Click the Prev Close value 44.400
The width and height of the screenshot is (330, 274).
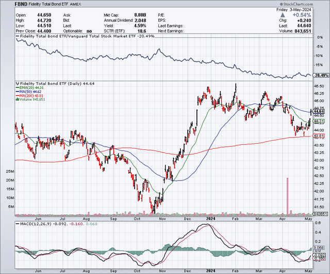44,31
